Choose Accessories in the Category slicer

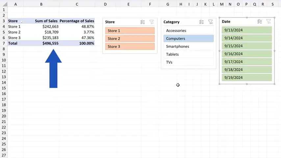pos(188,31)
